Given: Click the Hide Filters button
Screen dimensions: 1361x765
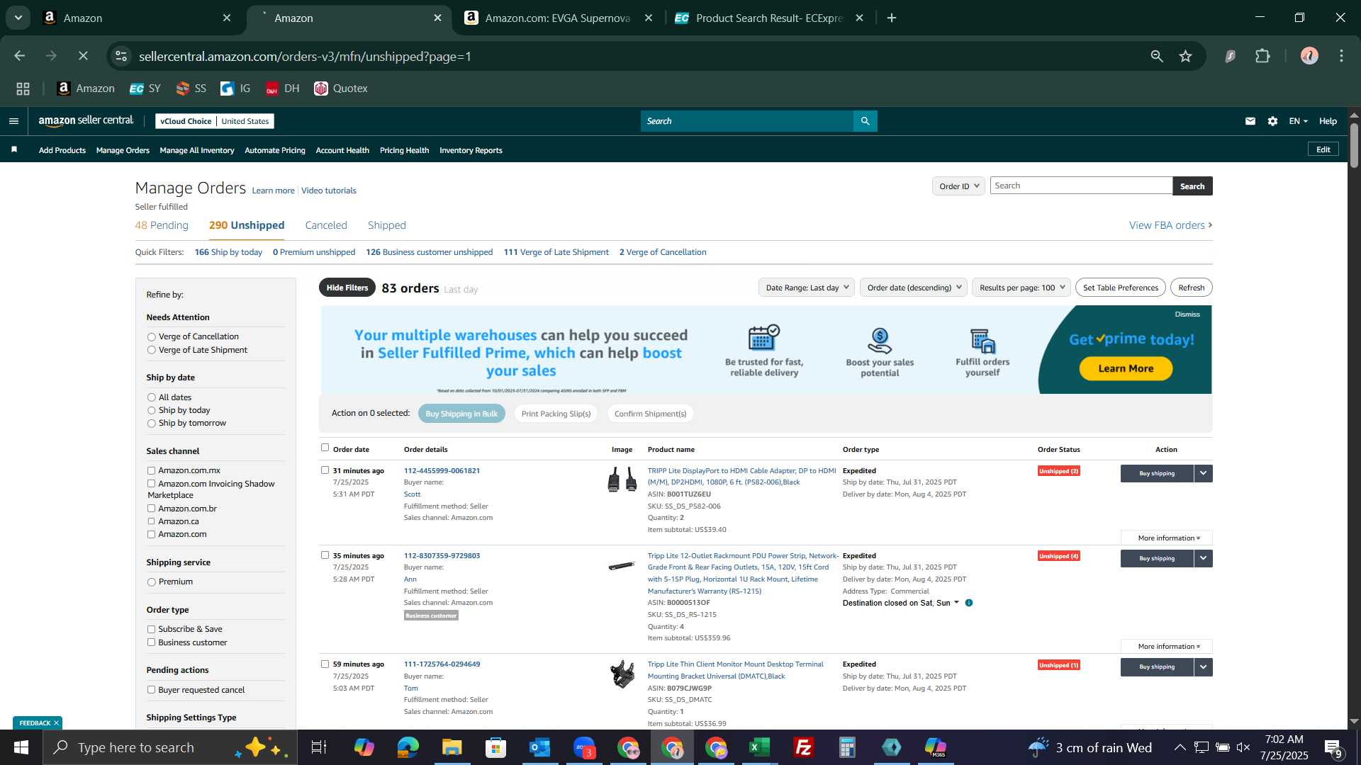Looking at the screenshot, I should 347,288.
